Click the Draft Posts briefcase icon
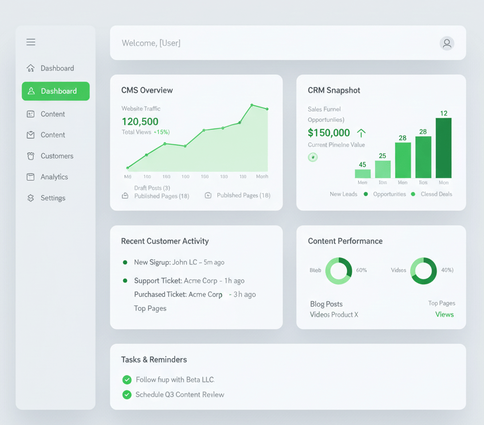The width and height of the screenshot is (484, 425). pyautogui.click(x=125, y=196)
